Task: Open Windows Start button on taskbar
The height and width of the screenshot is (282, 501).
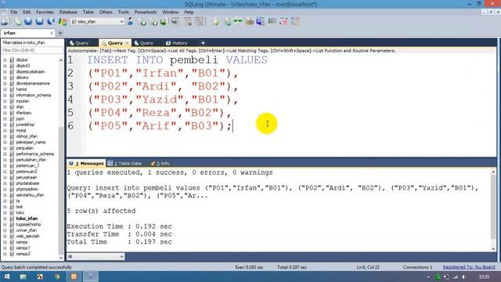Action: 7,277
